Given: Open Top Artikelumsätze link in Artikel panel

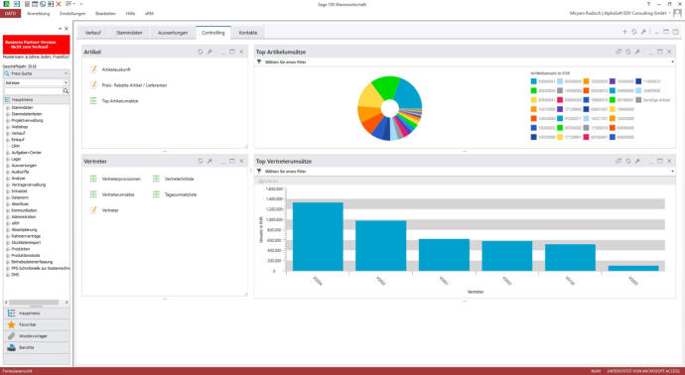Looking at the screenshot, I should (120, 101).
